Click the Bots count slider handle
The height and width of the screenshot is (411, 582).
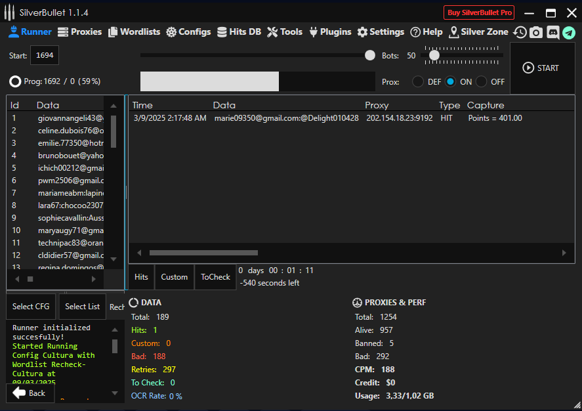[x=434, y=56]
